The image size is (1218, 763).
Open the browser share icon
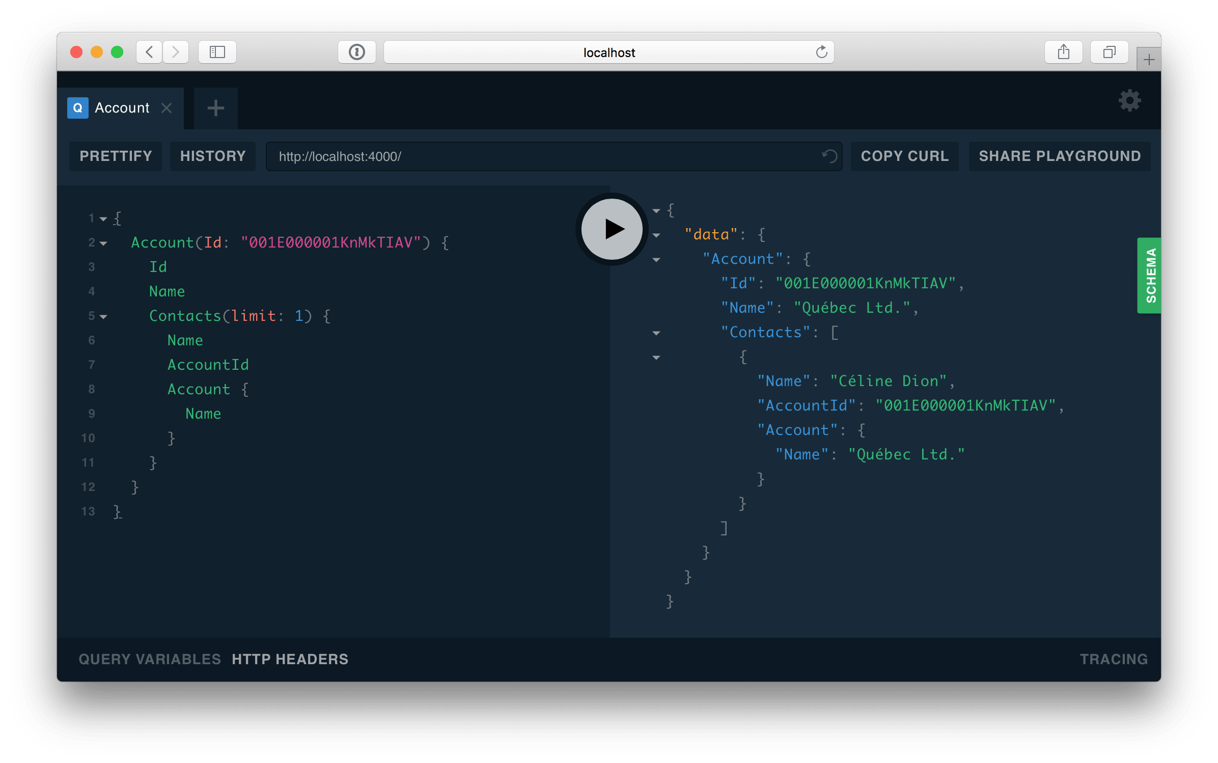(1063, 51)
